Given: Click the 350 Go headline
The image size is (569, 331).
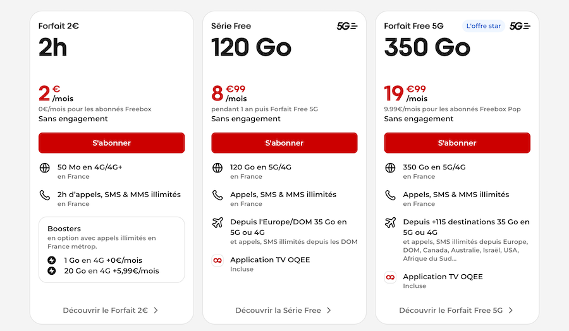Looking at the screenshot, I should point(427,47).
